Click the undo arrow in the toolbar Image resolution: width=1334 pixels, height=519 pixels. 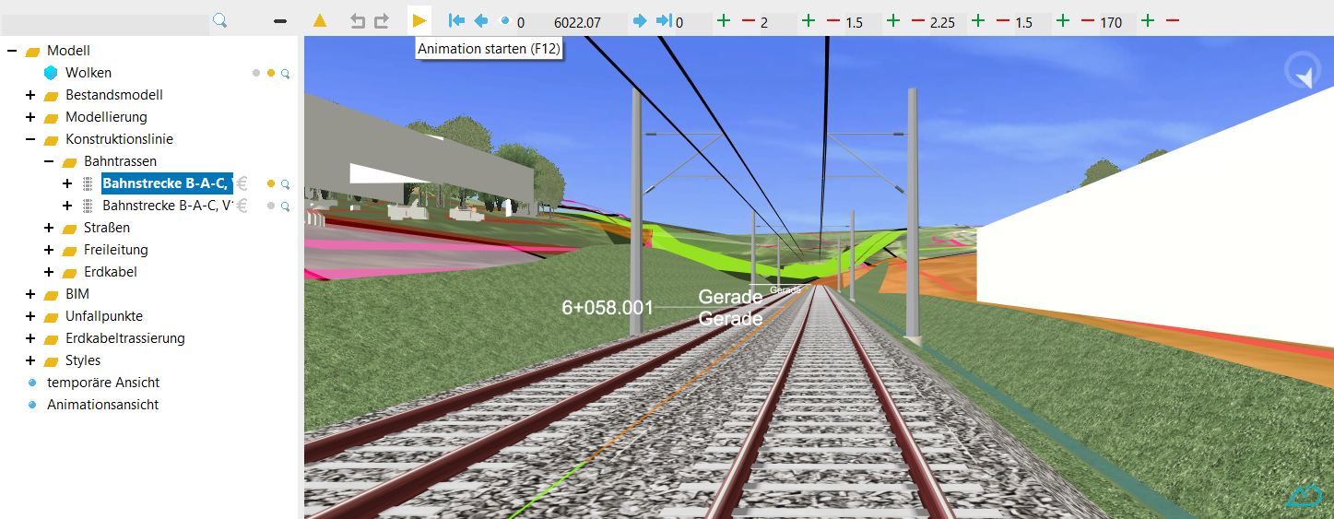(358, 21)
